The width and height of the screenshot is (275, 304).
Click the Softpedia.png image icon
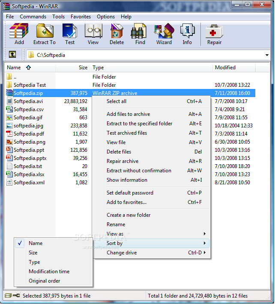9,142
